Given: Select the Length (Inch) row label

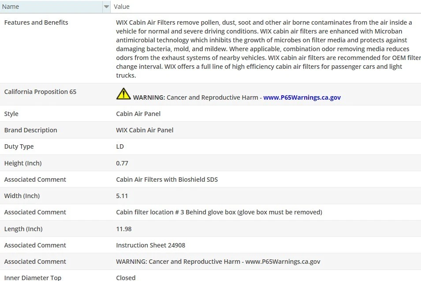Looking at the screenshot, I should coord(23,229).
